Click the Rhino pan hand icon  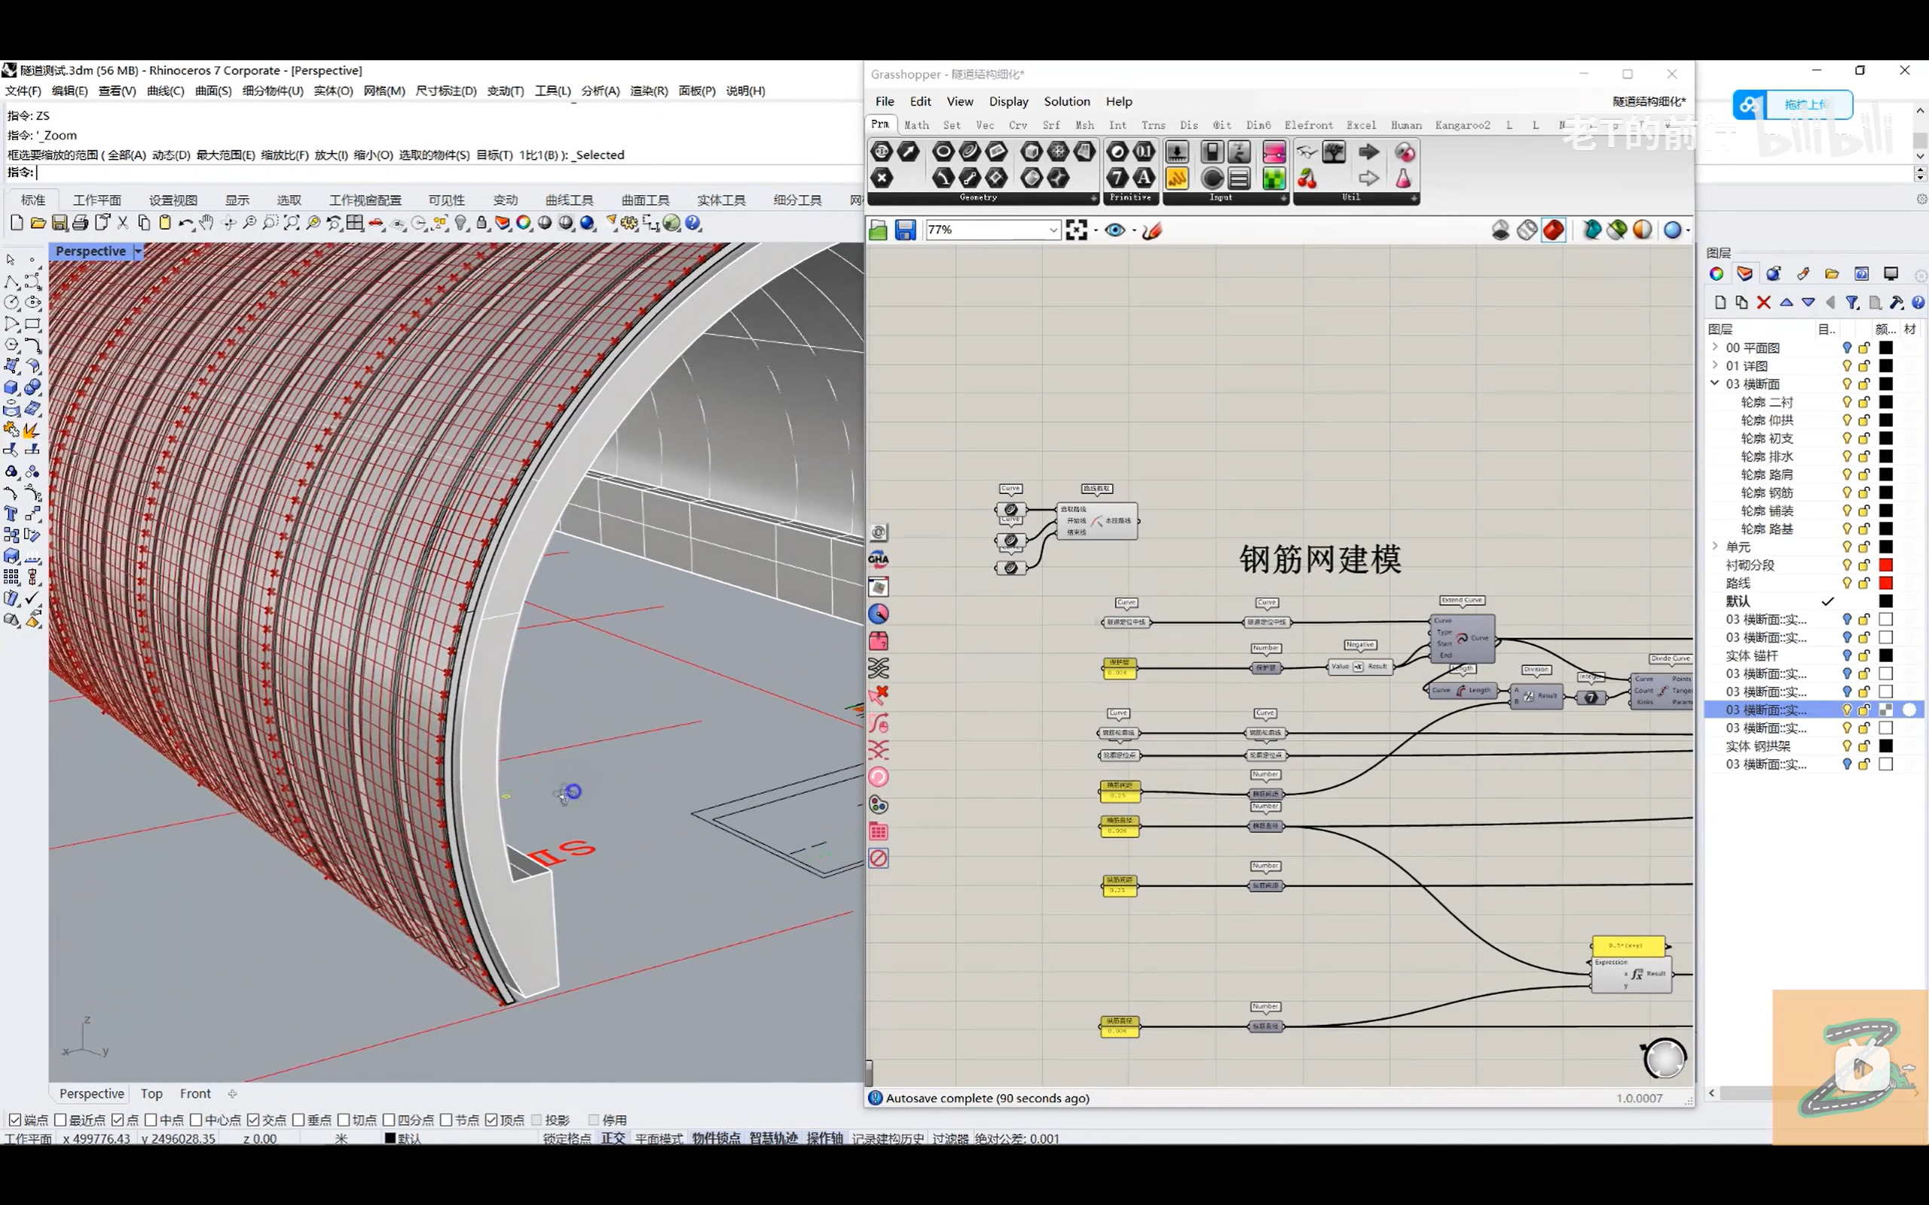coord(207,223)
